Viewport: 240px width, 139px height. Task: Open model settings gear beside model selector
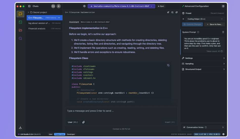point(84,6)
